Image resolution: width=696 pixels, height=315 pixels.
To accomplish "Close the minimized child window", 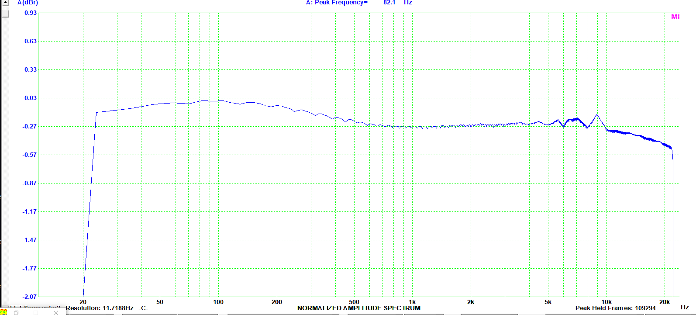I will click(x=55, y=312).
